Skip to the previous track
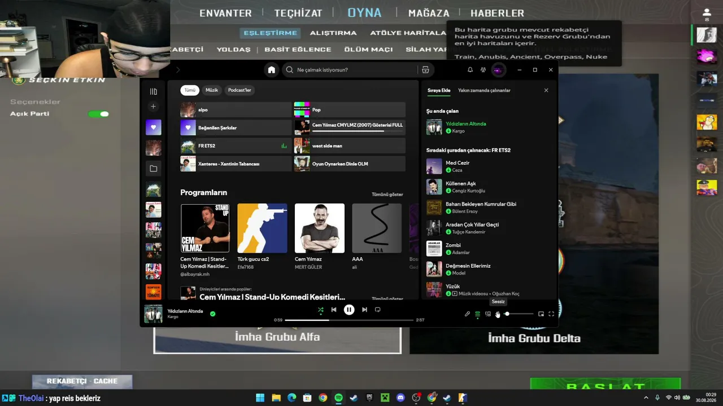Viewport: 723px width, 406px height. 334,310
